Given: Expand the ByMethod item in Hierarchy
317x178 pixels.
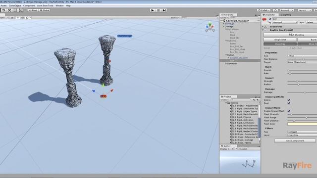Looking at the screenshot, I should coord(226,64).
